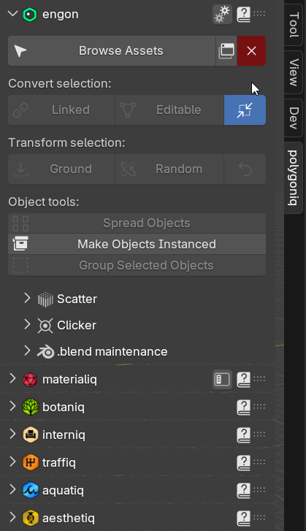This screenshot has height=531, width=306.
Task: Expand the Clicker subpanel
Action: tap(28, 325)
